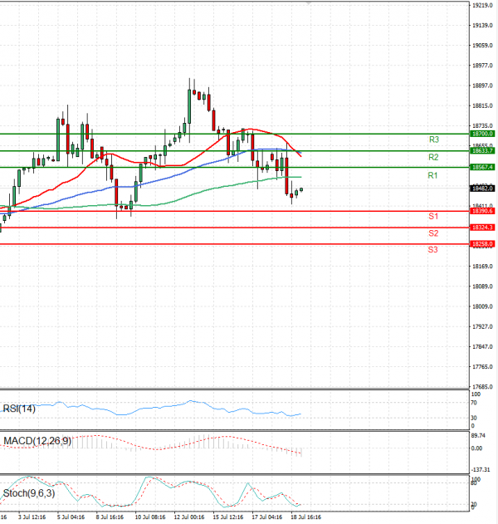498x524 pixels.
Task: Select the R1 resistance label
Action: 432,176
